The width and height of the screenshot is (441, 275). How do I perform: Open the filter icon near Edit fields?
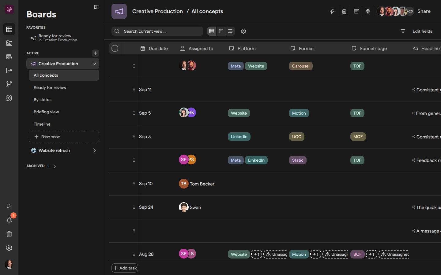[x=403, y=31]
